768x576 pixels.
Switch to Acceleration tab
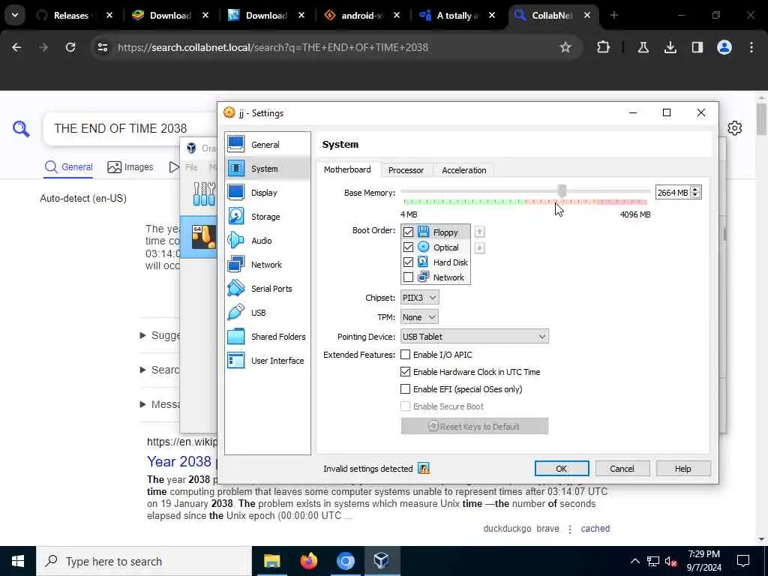pyautogui.click(x=463, y=170)
